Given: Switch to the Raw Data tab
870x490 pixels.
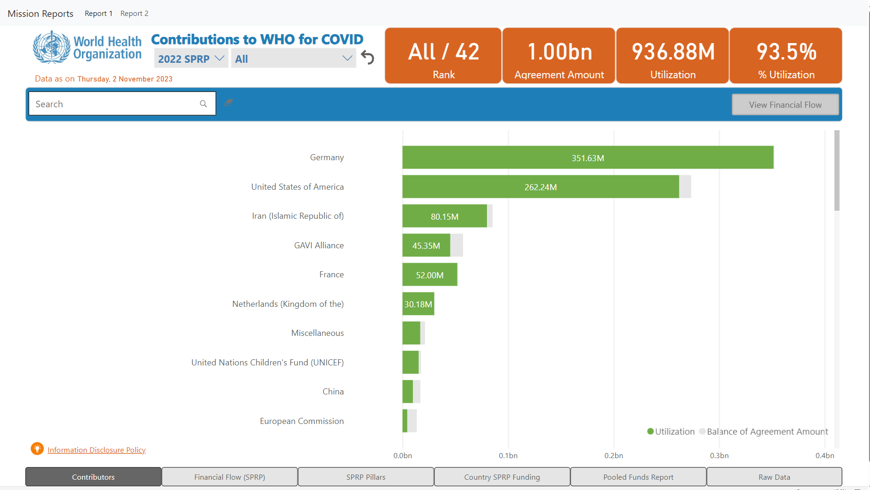Looking at the screenshot, I should (774, 476).
